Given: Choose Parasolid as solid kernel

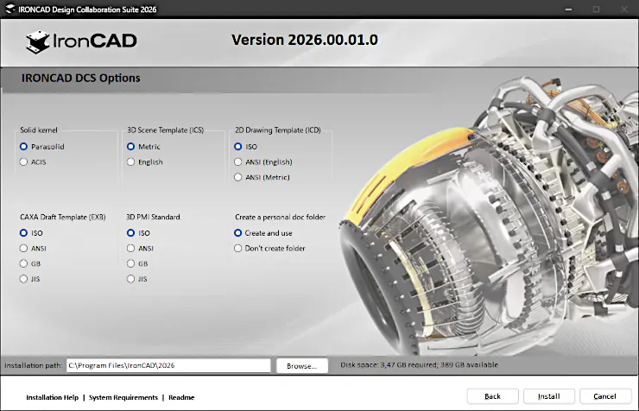Looking at the screenshot, I should coord(24,147).
